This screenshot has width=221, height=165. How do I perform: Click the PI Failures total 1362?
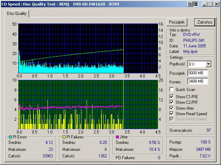tap(103, 156)
